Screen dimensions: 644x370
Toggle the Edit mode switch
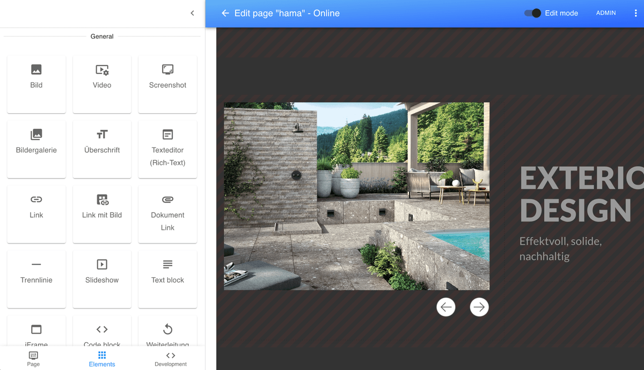click(532, 13)
